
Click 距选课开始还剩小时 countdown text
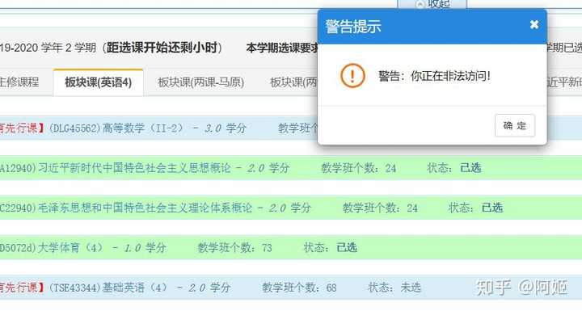[x=162, y=48]
